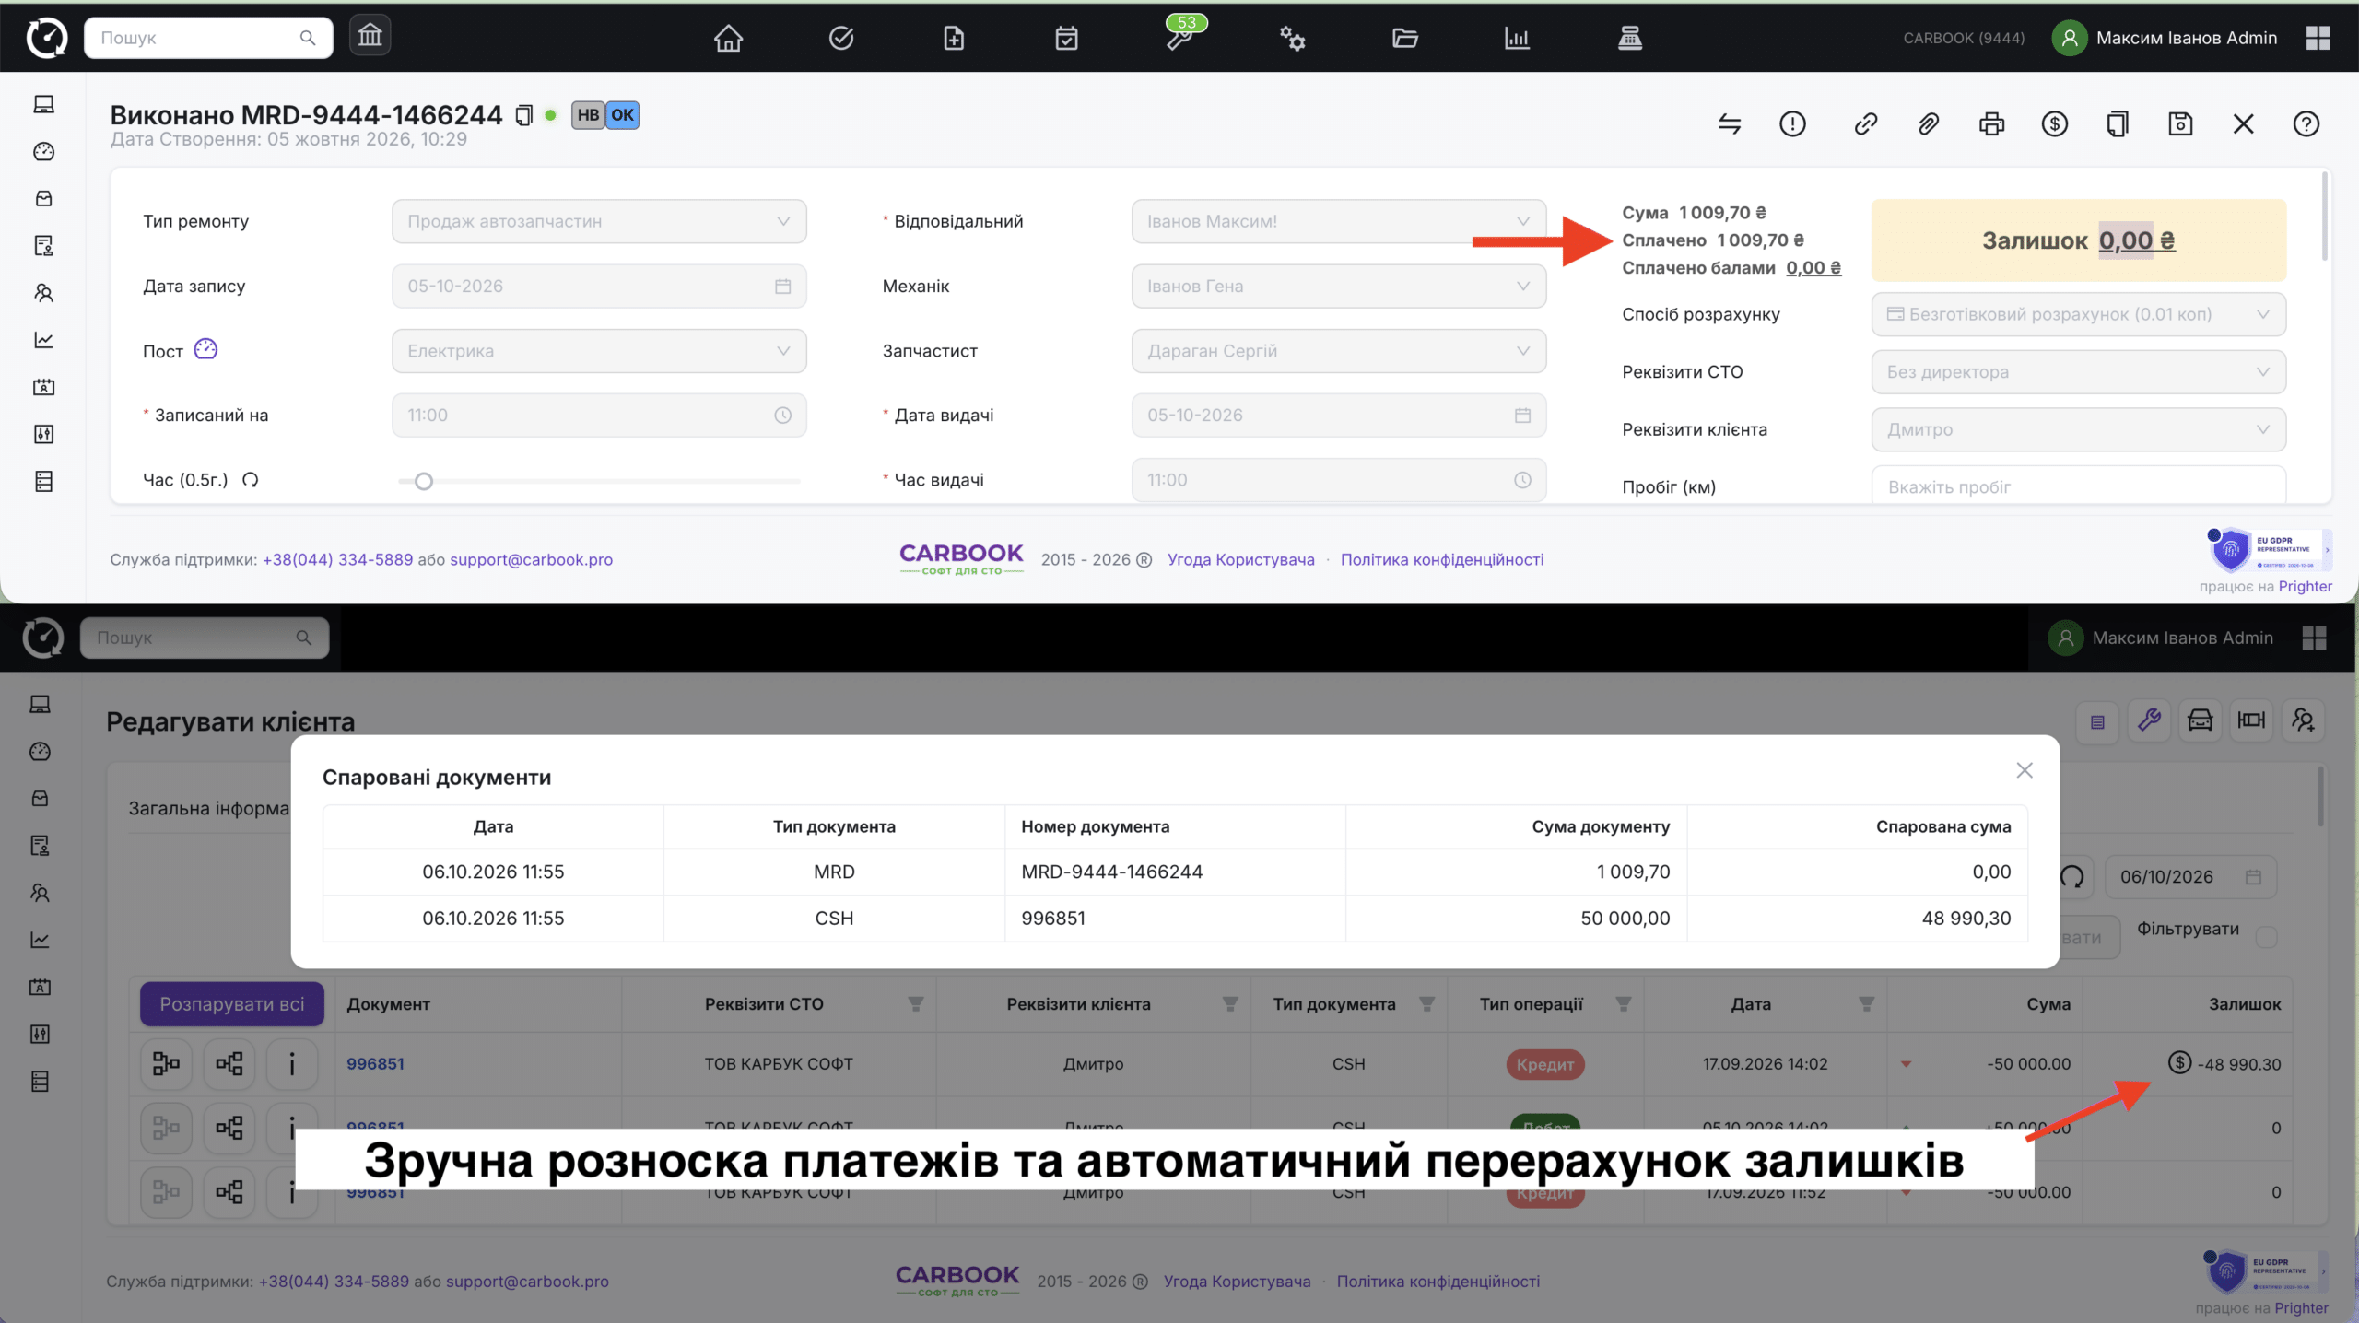2359x1323 pixels.
Task: Open the home page icon in top navigation
Action: [728, 38]
